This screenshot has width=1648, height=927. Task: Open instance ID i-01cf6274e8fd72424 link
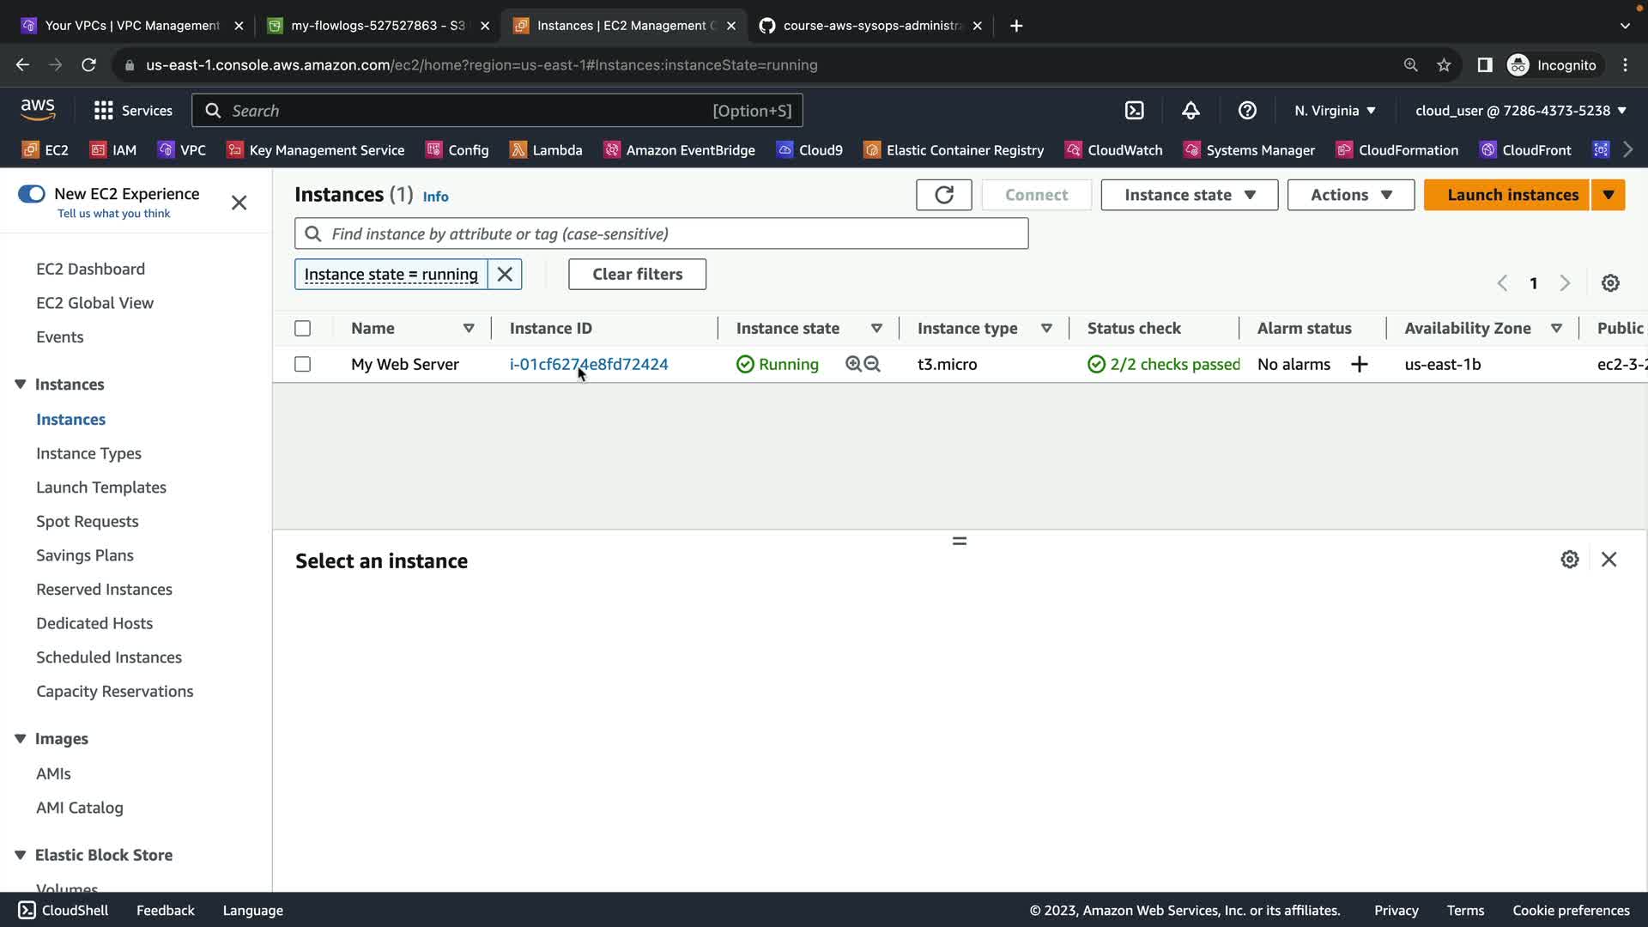point(589,364)
